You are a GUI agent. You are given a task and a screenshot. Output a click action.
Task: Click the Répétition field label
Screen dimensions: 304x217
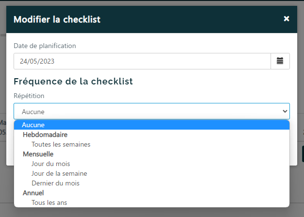[x=29, y=96]
